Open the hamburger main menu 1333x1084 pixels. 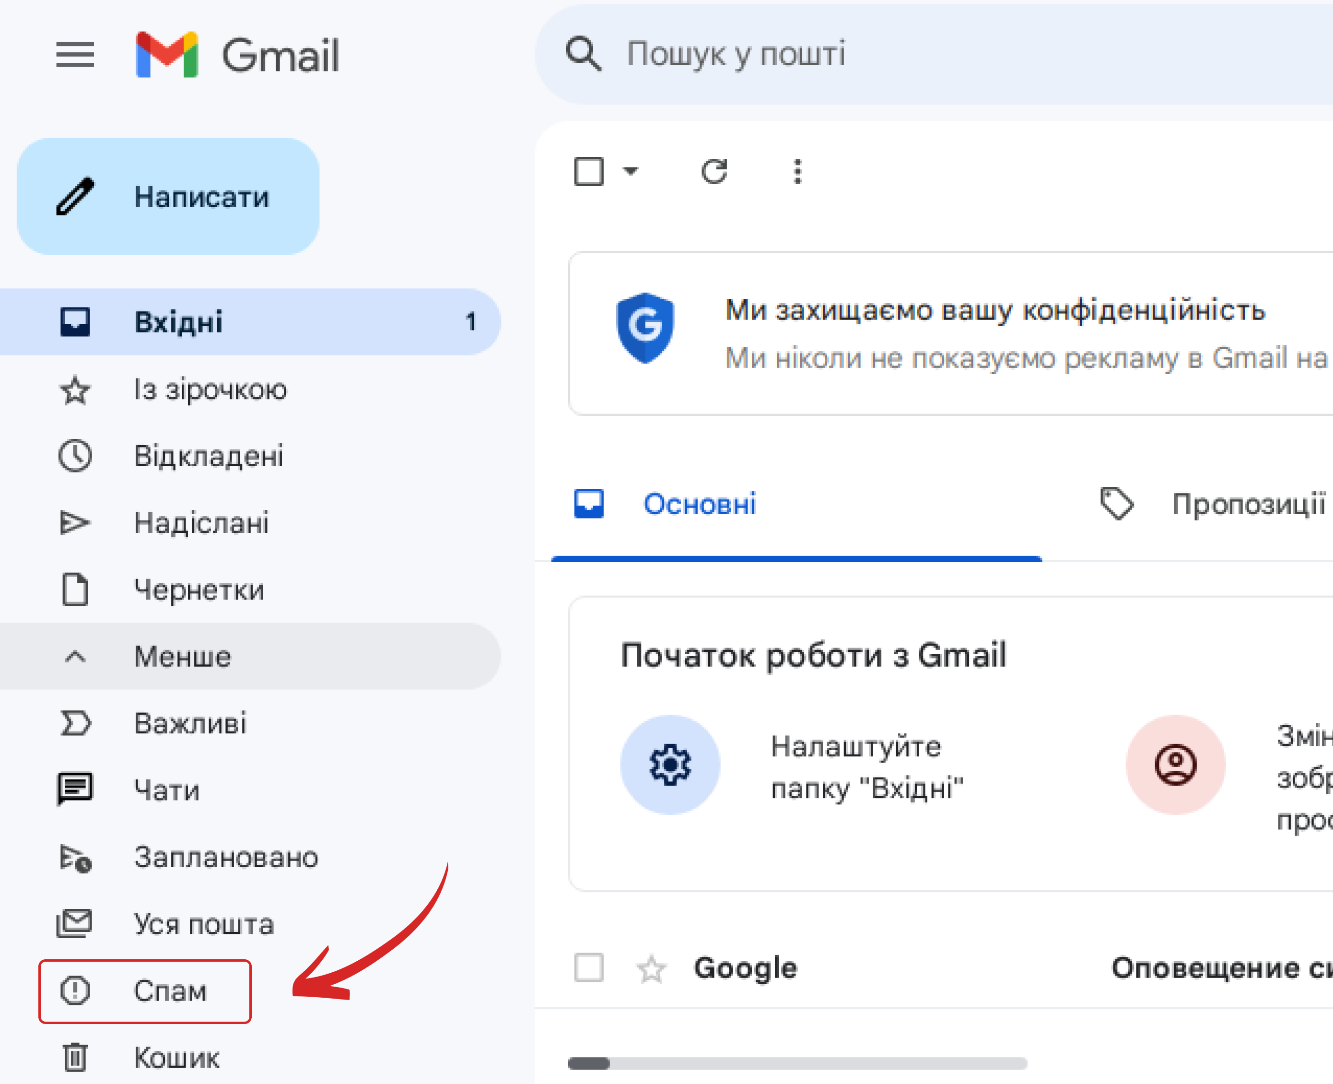point(75,54)
